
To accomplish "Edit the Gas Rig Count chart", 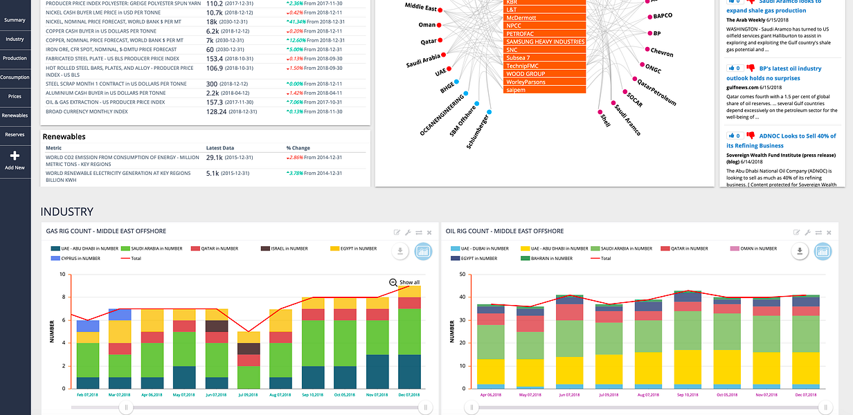I will (x=397, y=232).
